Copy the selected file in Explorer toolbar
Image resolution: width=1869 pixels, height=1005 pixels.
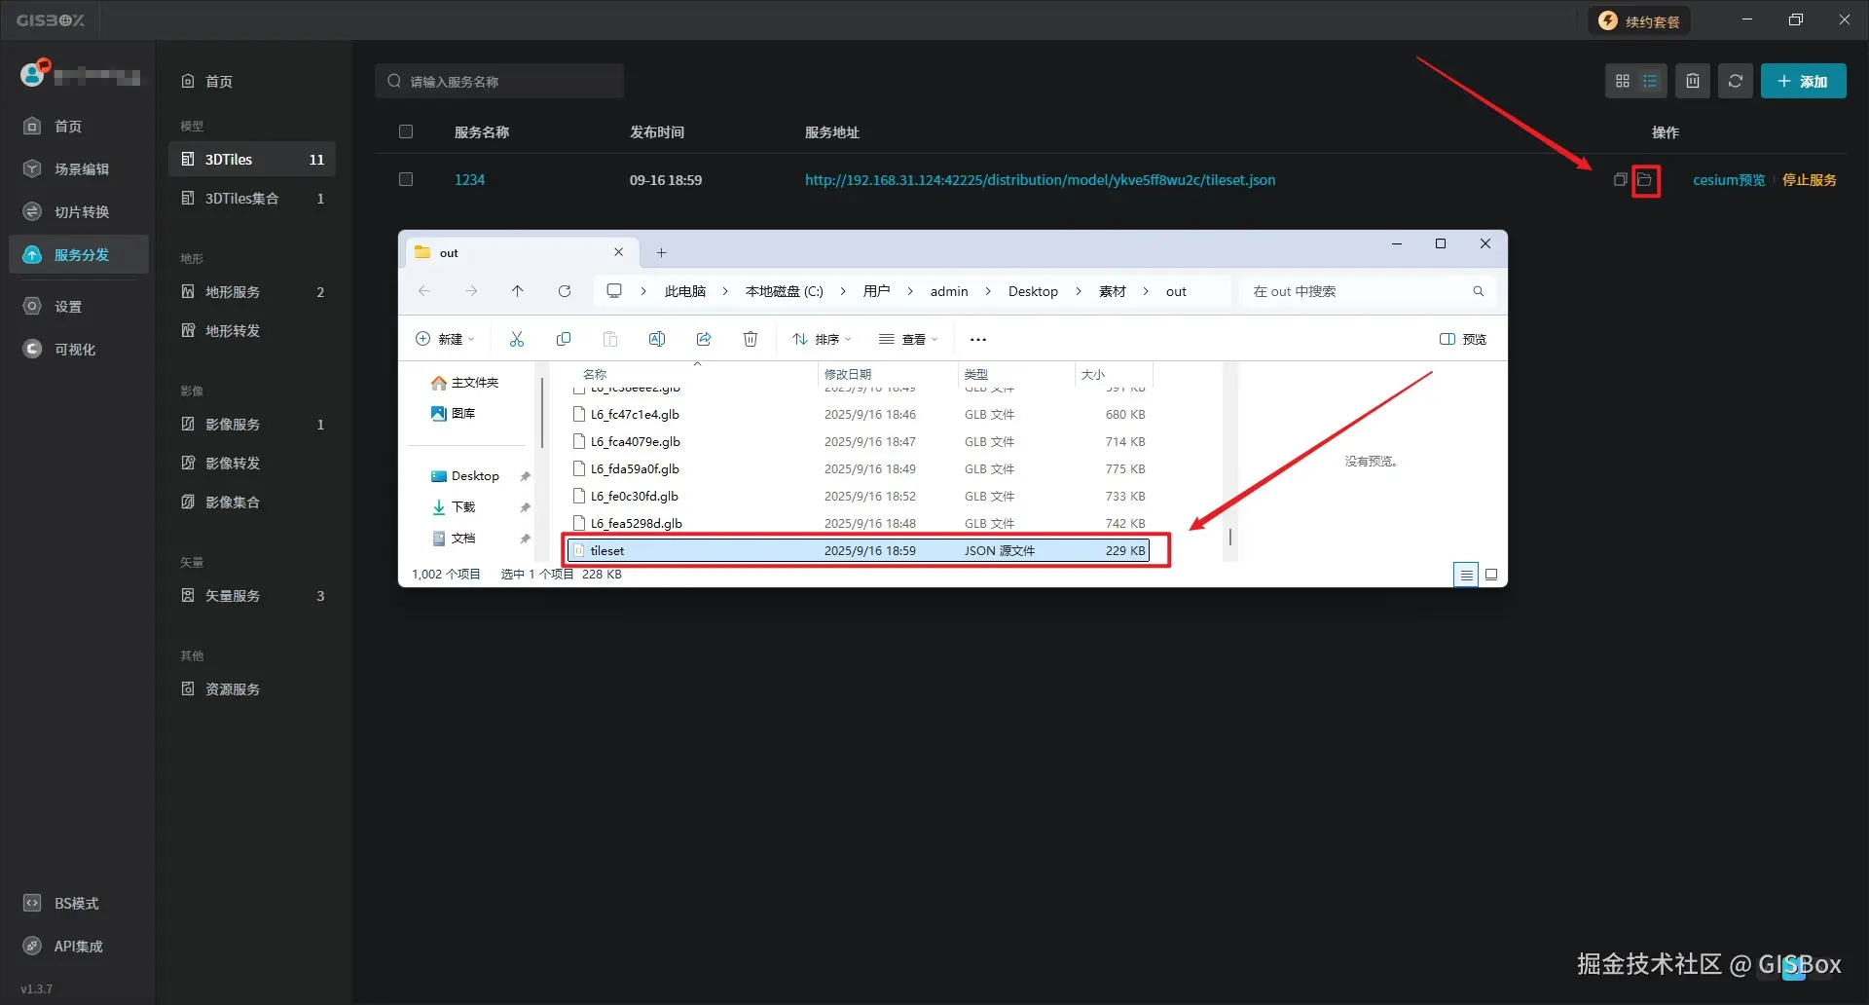564,339
